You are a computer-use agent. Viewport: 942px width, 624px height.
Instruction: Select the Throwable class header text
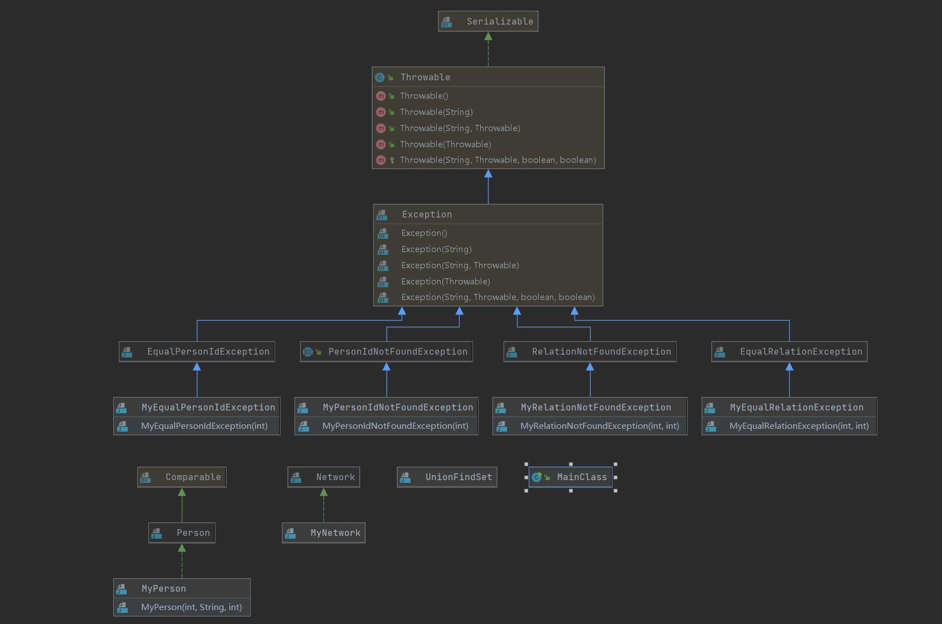425,78
